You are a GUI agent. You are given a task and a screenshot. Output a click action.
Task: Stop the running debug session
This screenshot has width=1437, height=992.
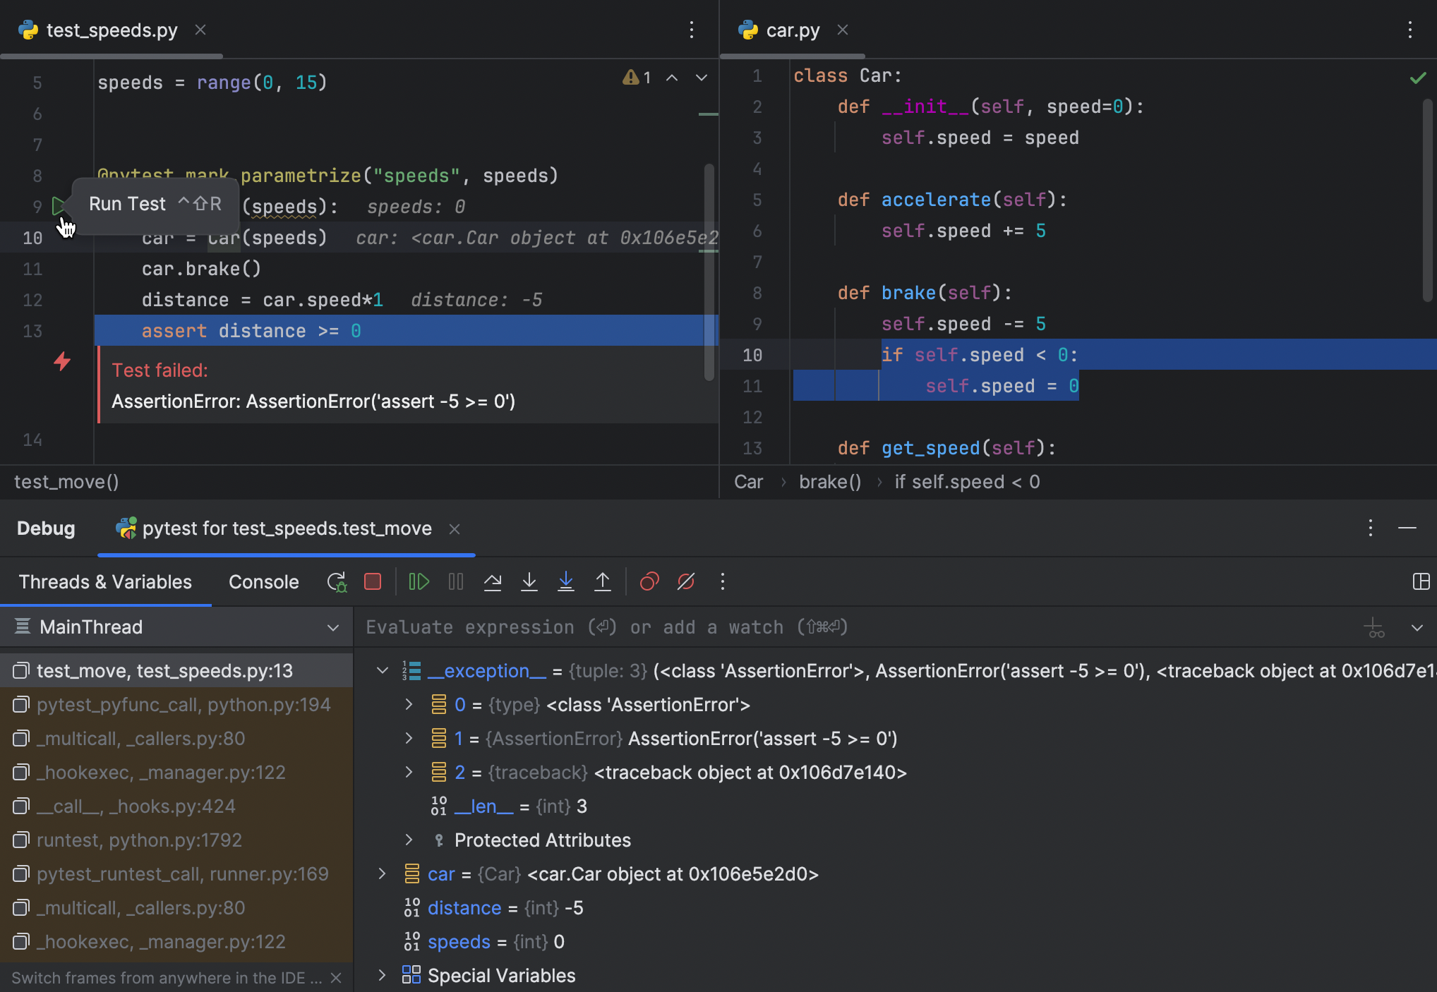coord(373,581)
